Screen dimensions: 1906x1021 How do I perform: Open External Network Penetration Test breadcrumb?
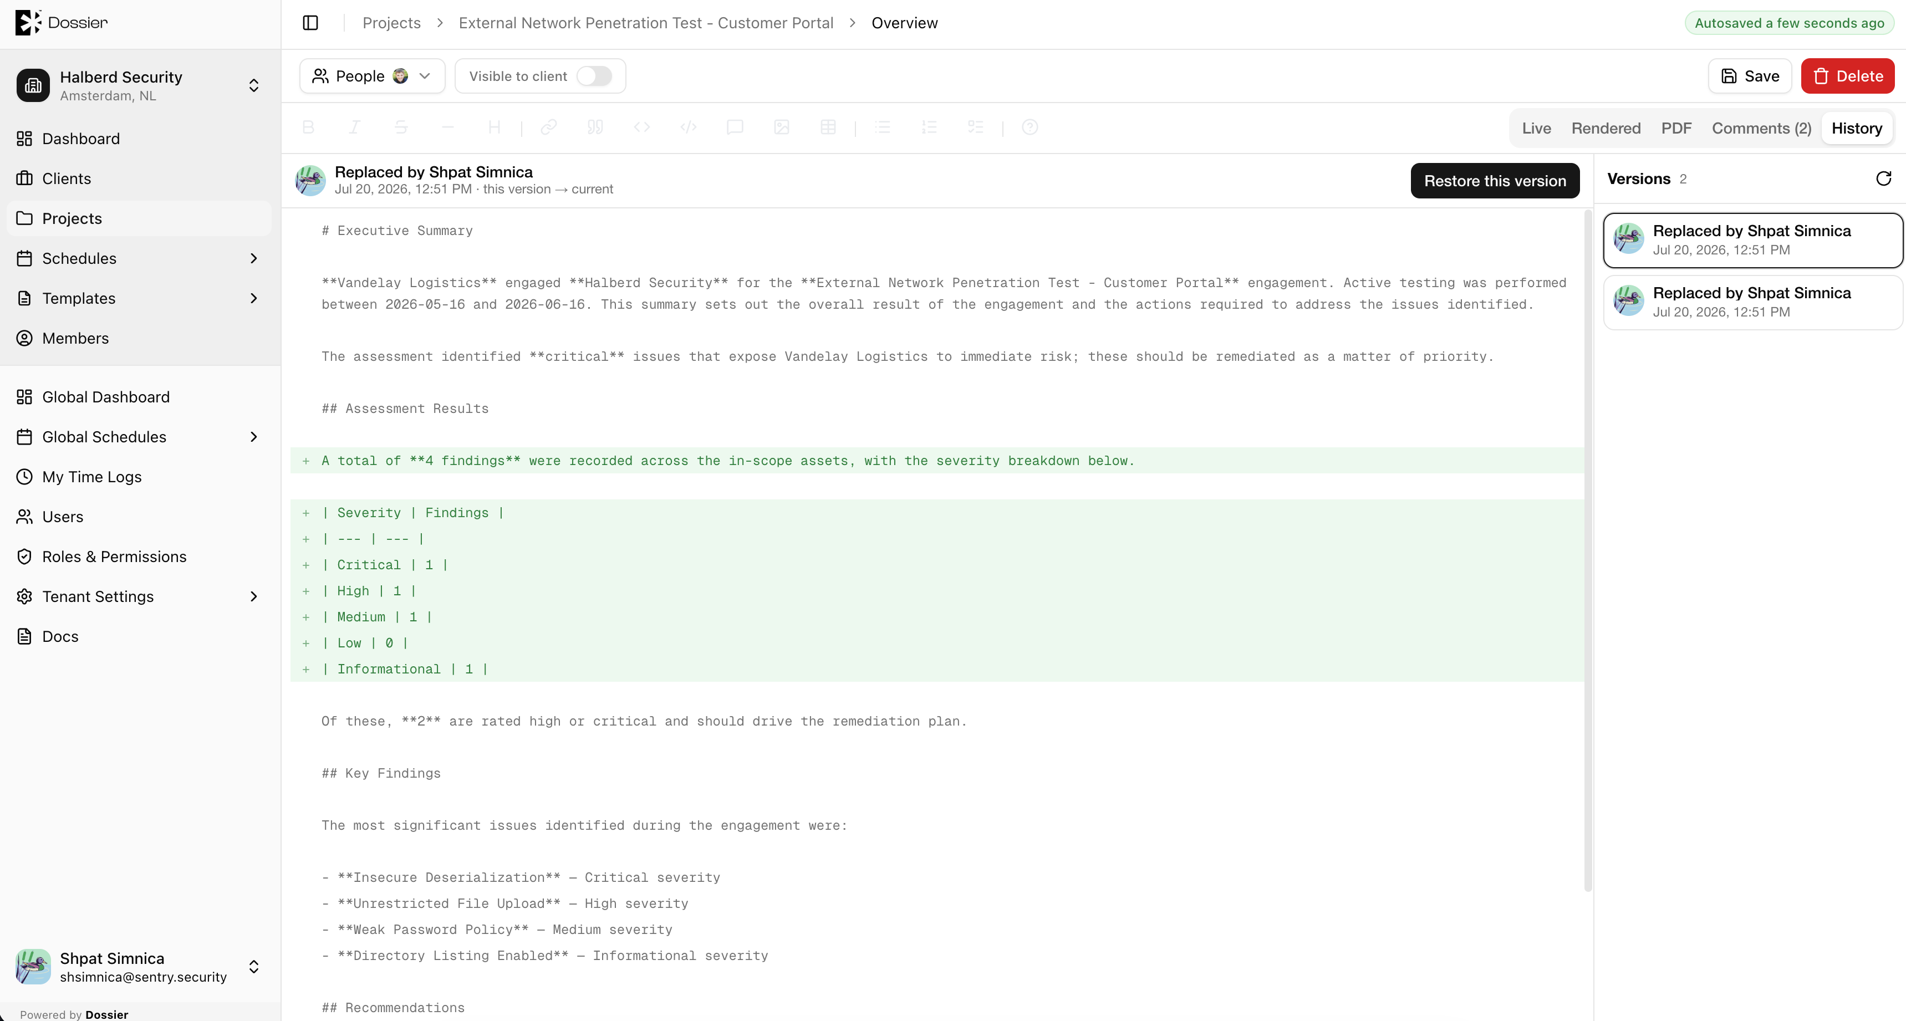pos(646,23)
